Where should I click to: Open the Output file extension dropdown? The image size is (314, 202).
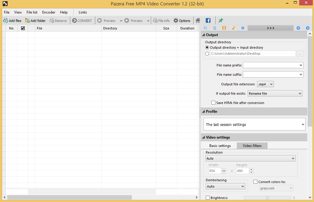click(265, 84)
